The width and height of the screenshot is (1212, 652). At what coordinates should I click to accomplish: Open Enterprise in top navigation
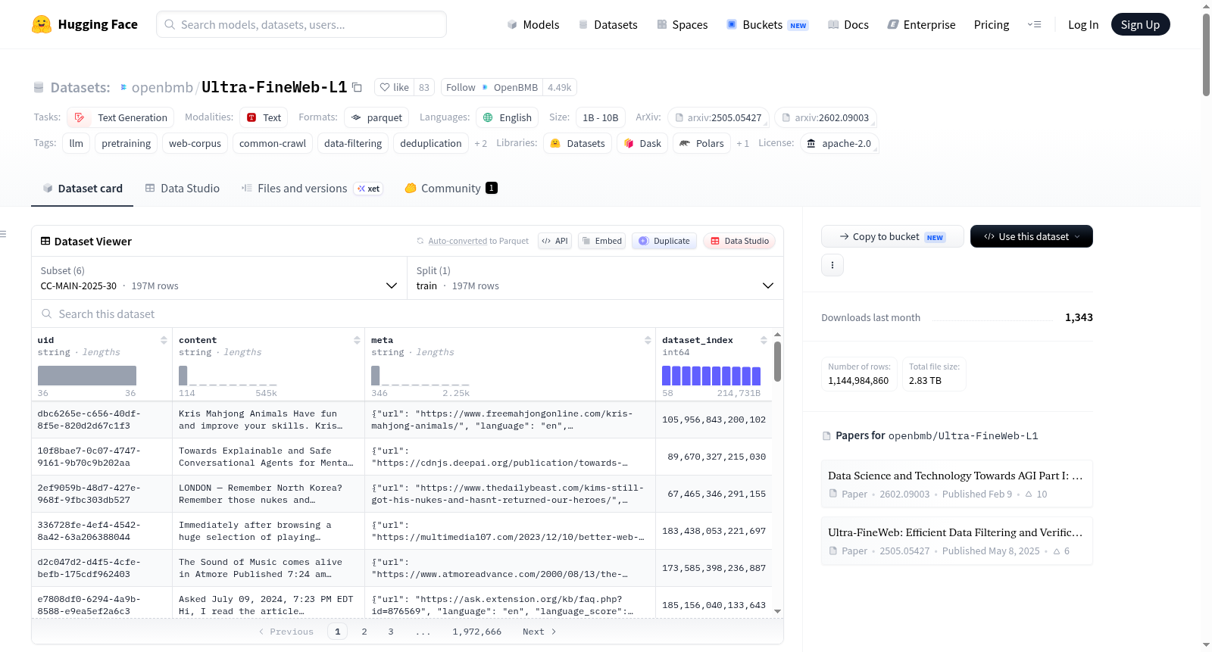(921, 24)
